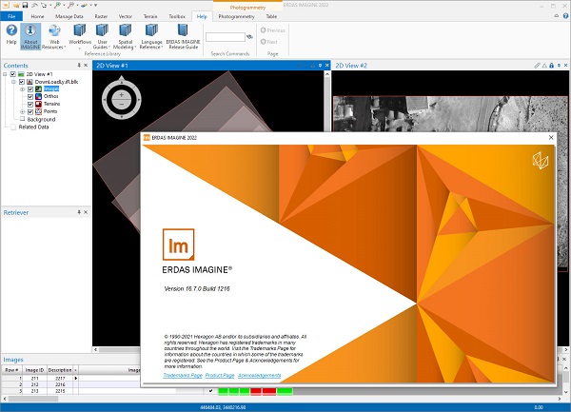This screenshot has width=571, height=412.
Task: Click the Search Commands input field
Action: 225,36
